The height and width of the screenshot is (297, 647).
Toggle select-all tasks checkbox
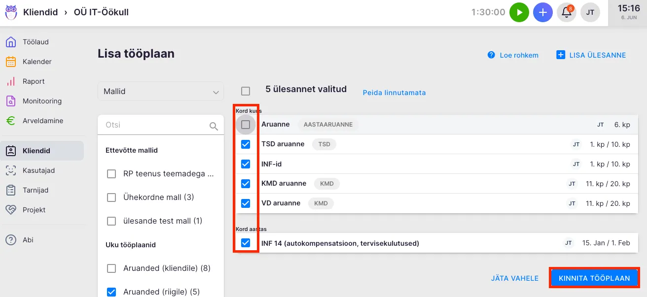point(246,91)
